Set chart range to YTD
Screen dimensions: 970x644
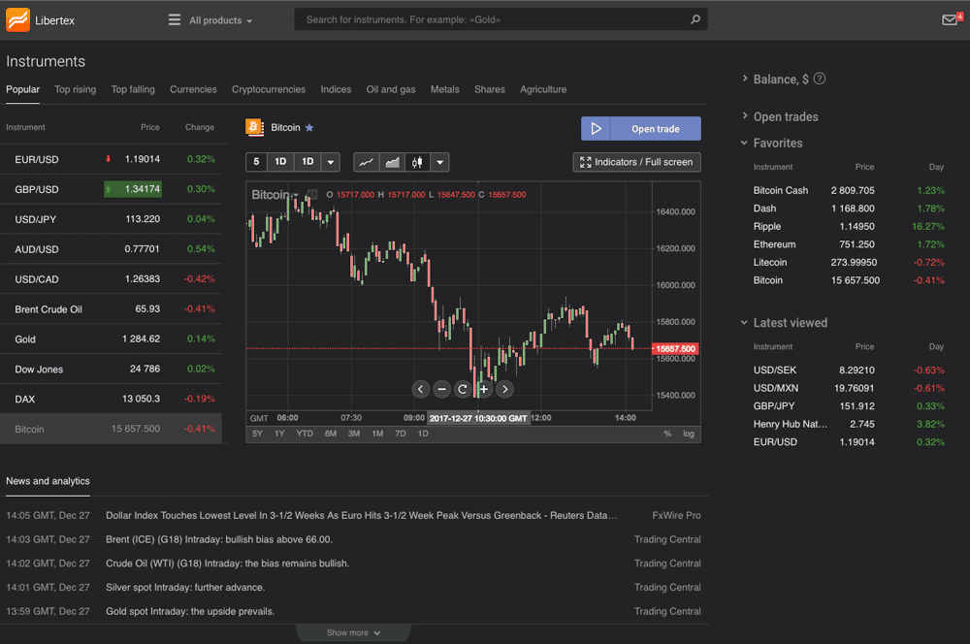pyautogui.click(x=305, y=434)
